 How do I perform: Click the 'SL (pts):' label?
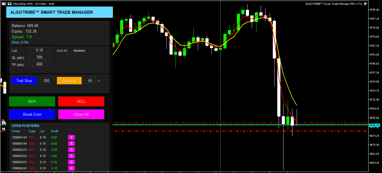coord(18,58)
